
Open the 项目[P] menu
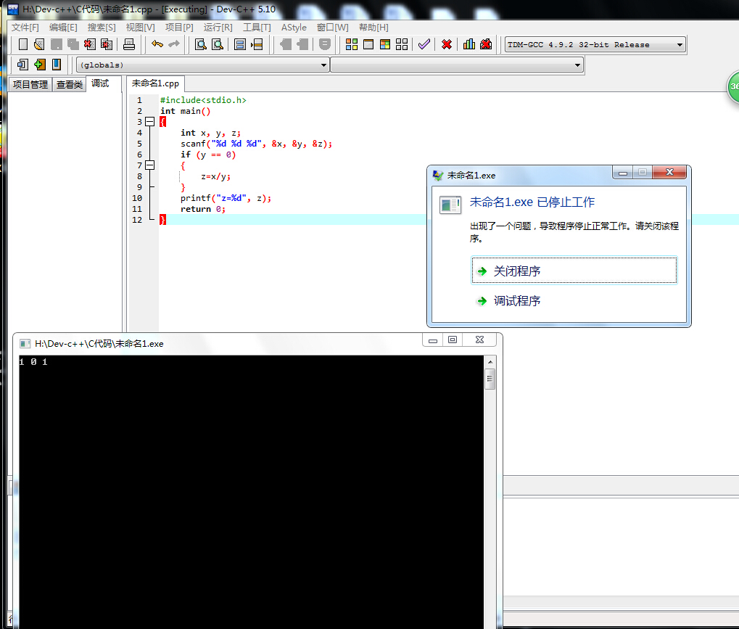coord(179,28)
